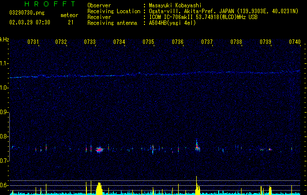Click the Ogata-vill. Akita-Pref. JAPAN coordinates text

pyautogui.click(x=224, y=11)
